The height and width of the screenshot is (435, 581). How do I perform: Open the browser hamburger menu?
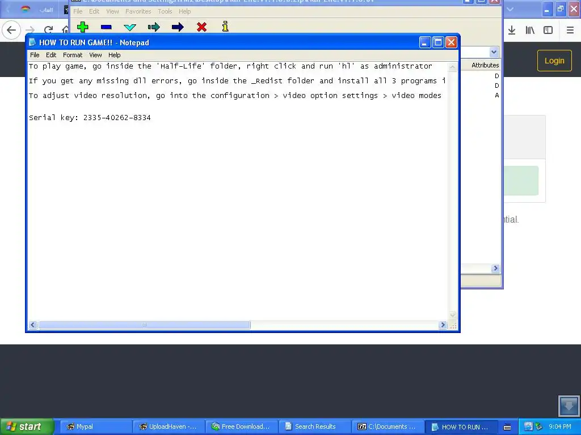(570, 31)
